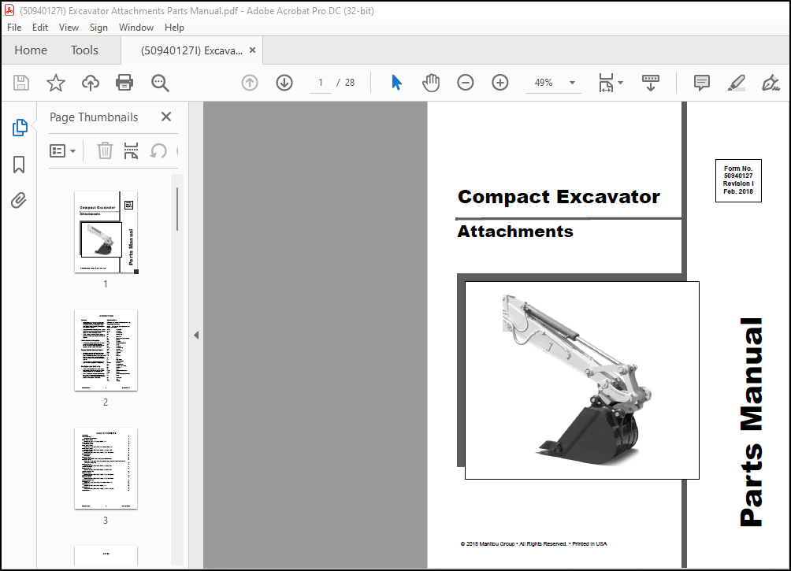Select the arrow selection tool
This screenshot has height=571, width=791.
click(x=396, y=83)
